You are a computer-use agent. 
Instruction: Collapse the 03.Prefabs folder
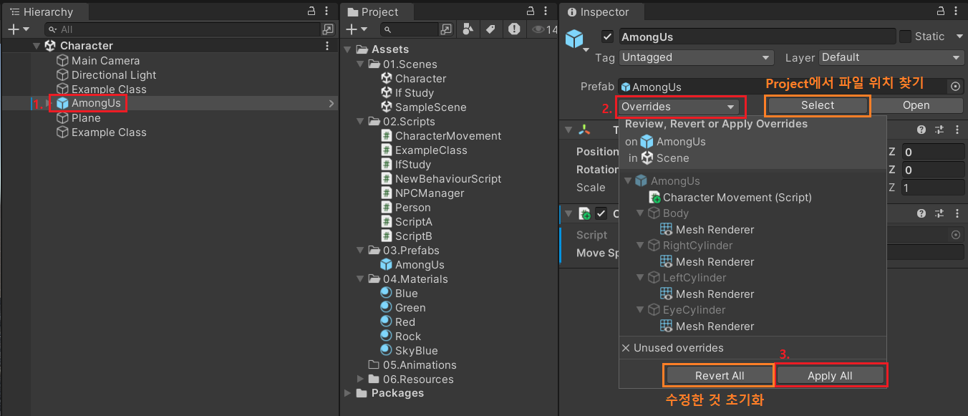(x=360, y=251)
